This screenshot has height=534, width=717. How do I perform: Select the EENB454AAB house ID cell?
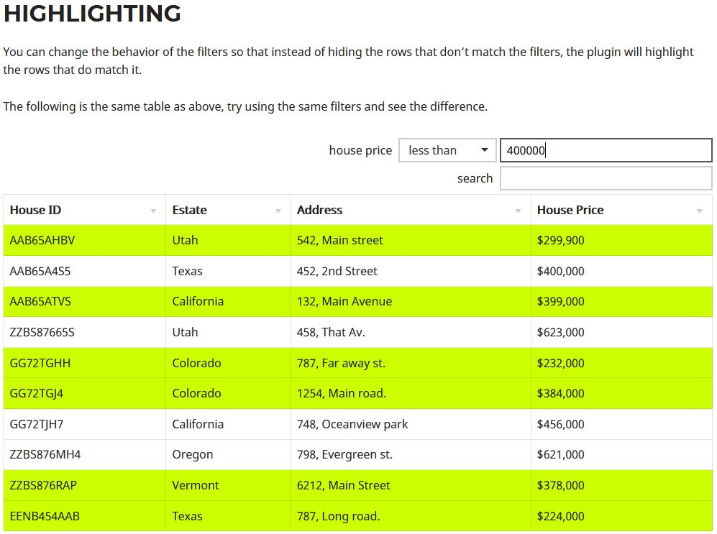[45, 516]
